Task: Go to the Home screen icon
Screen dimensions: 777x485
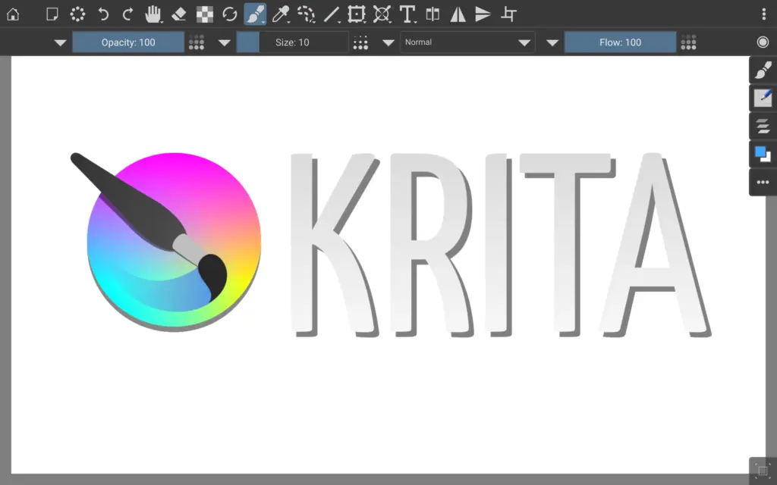Action: pos(13,14)
